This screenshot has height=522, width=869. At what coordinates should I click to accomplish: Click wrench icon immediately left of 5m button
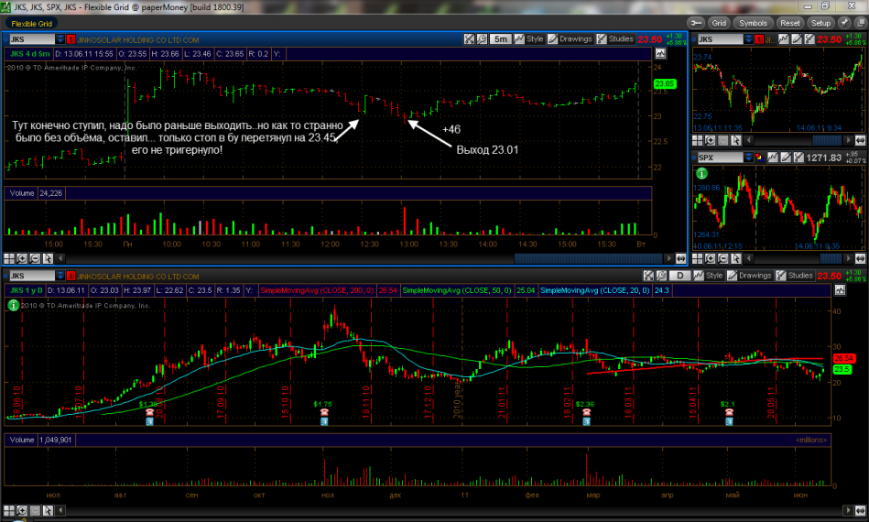[x=483, y=38]
